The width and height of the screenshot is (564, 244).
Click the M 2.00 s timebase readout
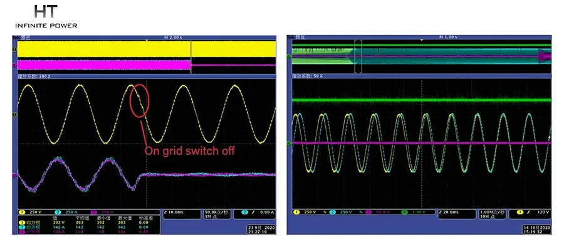(173, 37)
